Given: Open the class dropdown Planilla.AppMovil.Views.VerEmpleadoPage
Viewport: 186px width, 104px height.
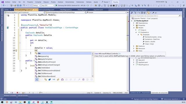Looking at the screenshot, I should [65, 12].
